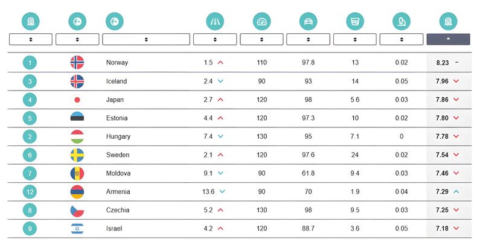The width and height of the screenshot is (483, 245).
Task: Click the globe icon above the flags column
Action: 77,22
